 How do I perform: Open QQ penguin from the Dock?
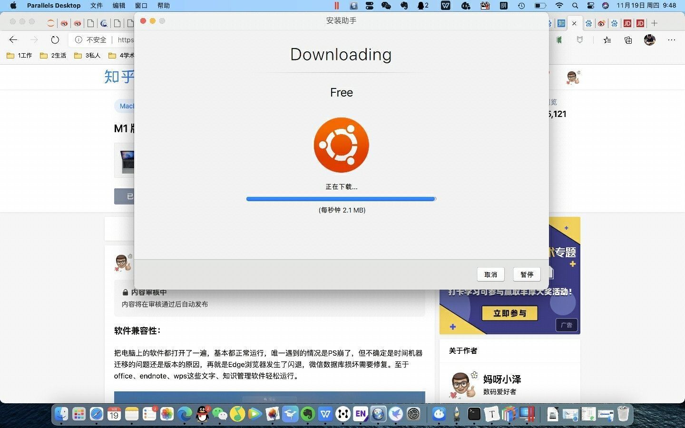click(202, 414)
